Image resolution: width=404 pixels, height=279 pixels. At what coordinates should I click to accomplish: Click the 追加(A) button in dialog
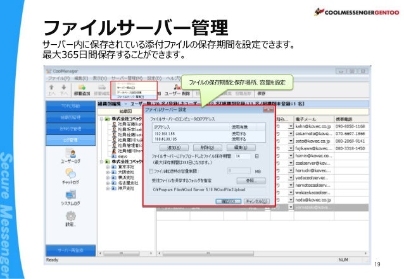click(x=174, y=148)
